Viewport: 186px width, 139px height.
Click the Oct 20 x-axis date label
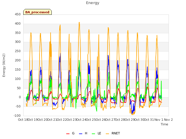coord(42,120)
